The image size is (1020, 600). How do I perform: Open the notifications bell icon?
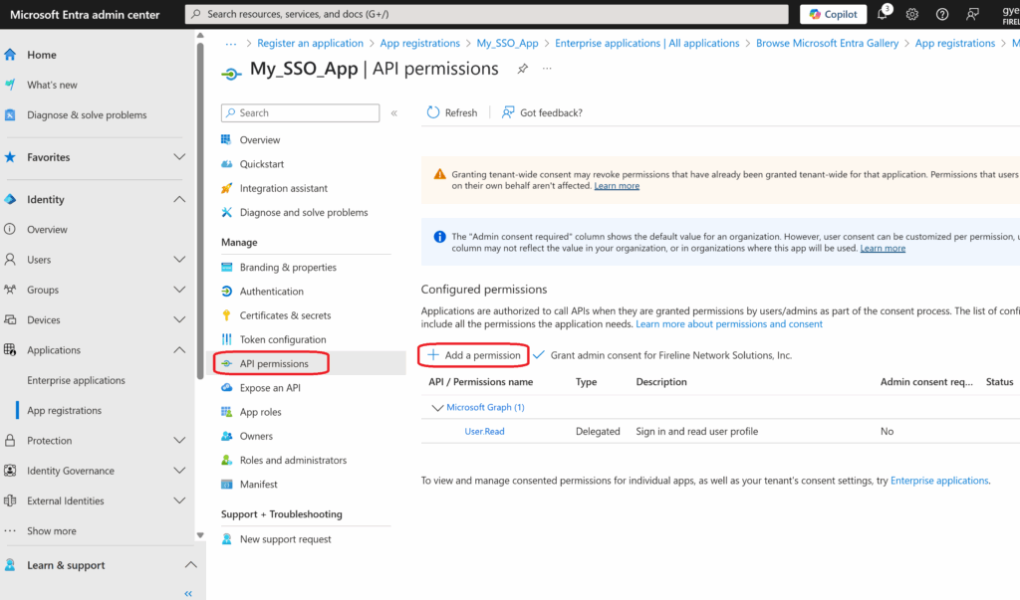tap(883, 14)
